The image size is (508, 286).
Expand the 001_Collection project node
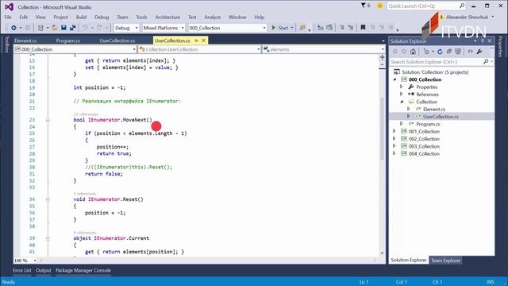tap(394, 131)
